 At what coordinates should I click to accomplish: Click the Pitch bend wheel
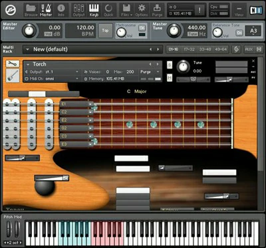pyautogui.click(x=9, y=229)
